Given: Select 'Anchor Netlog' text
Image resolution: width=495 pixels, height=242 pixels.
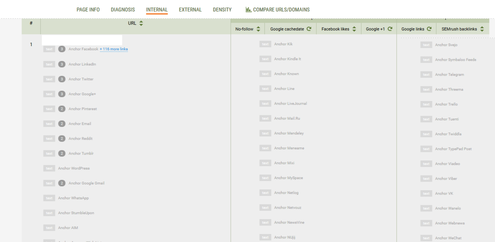Looking at the screenshot, I should coord(287,193).
